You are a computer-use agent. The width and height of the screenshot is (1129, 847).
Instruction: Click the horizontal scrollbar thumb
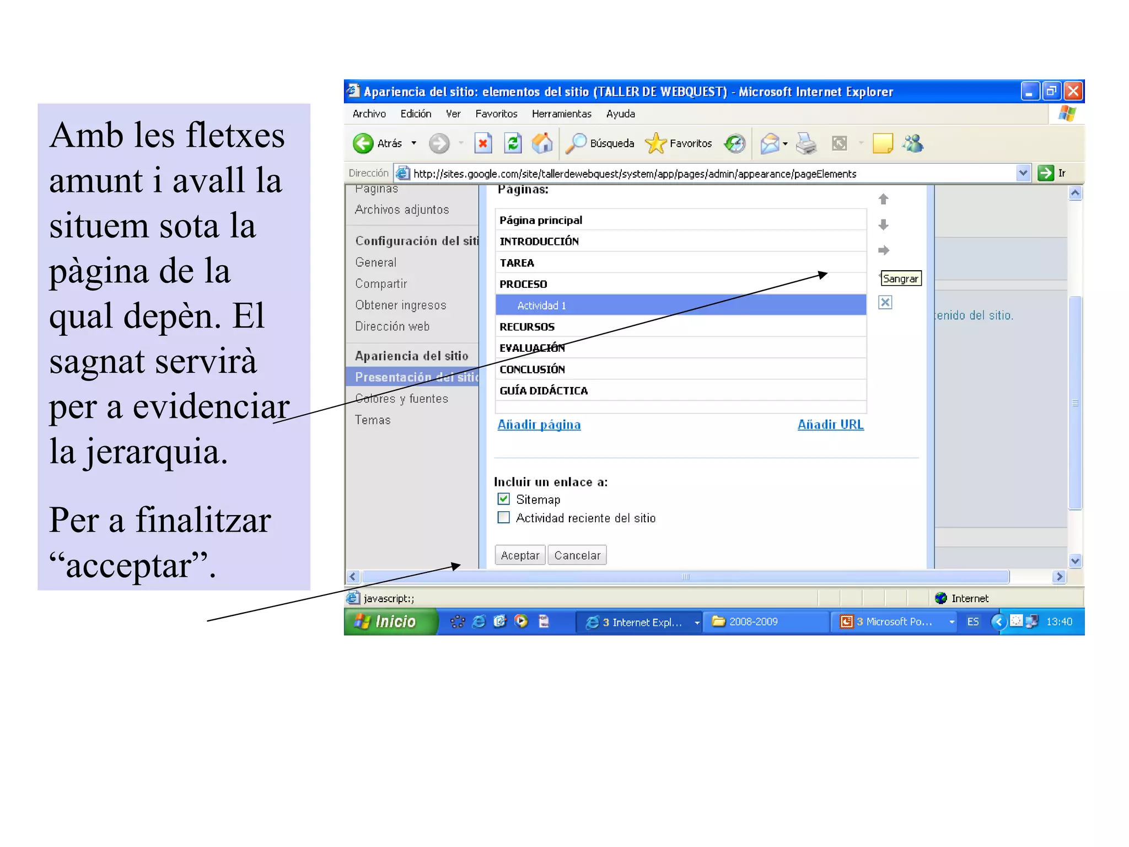click(x=685, y=577)
